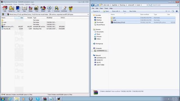Select USER-THINK under Network
Image resolution: width=180 pixels, height=101 pixels.
click(99, 65)
